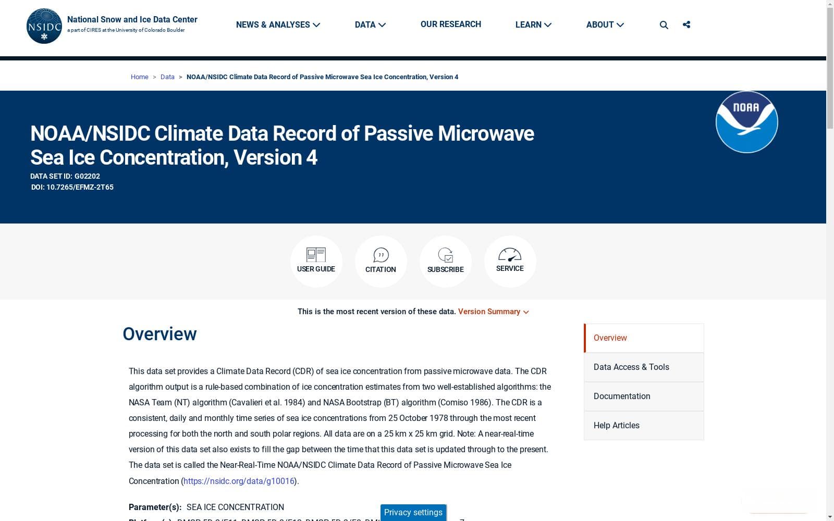Go to Home breadcrumb link
Viewport: 834px width, 521px height.
(139, 77)
